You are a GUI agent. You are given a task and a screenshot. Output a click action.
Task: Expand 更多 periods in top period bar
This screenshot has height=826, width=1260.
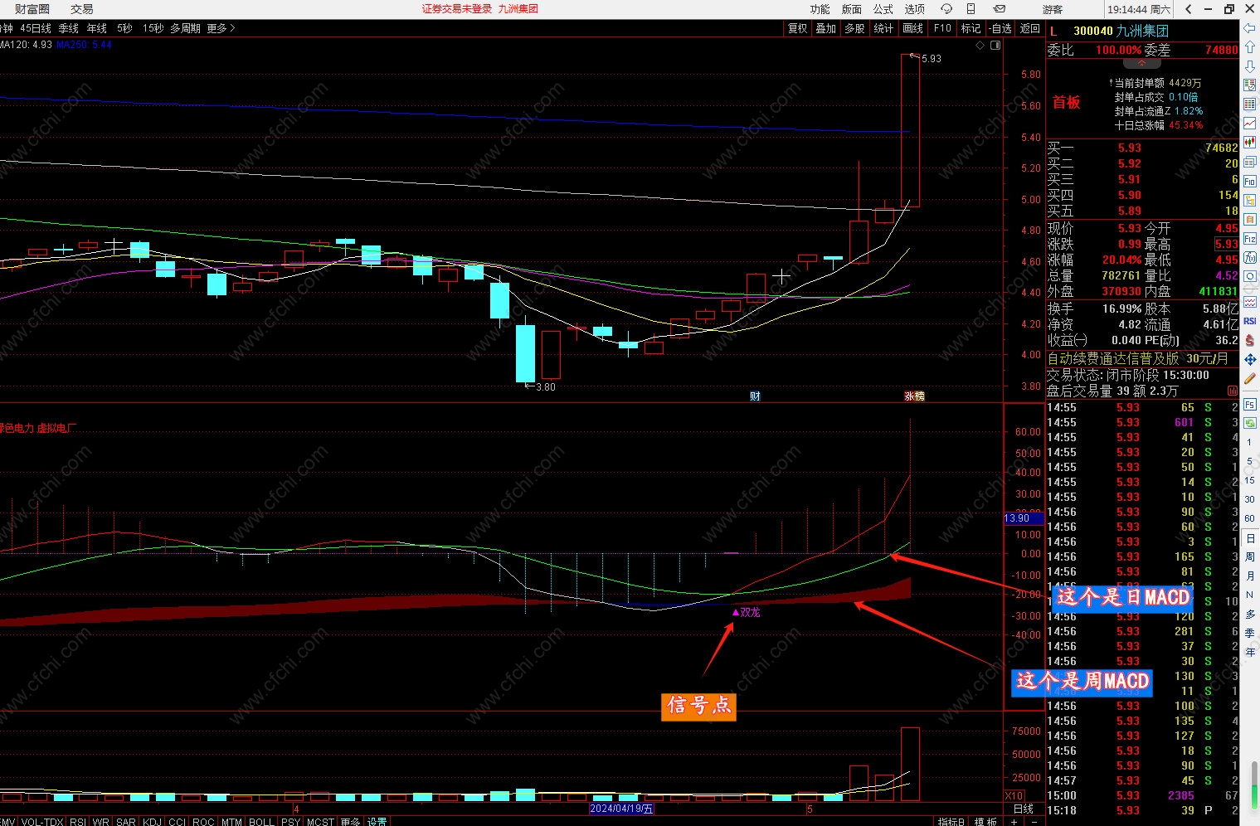click(x=221, y=28)
